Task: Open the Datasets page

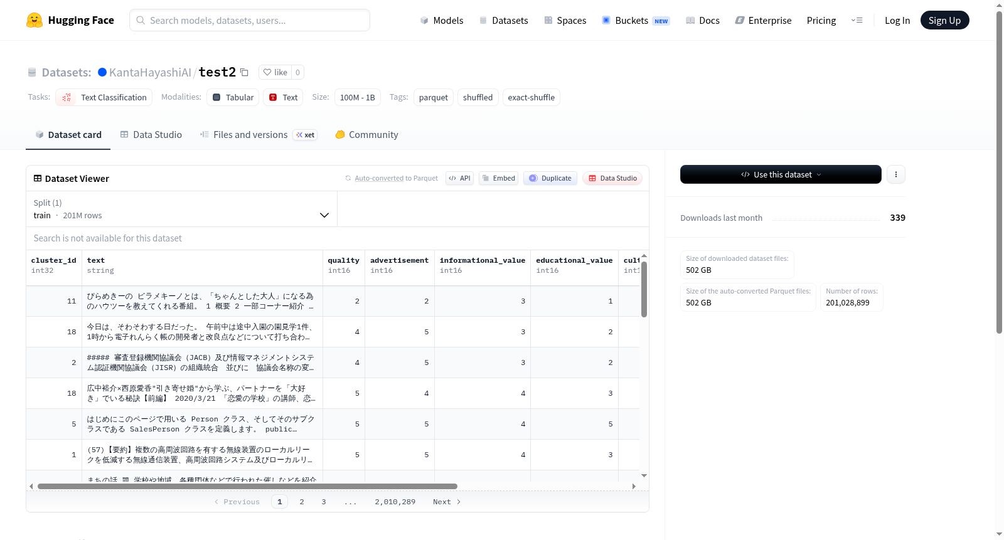Action: [x=504, y=20]
